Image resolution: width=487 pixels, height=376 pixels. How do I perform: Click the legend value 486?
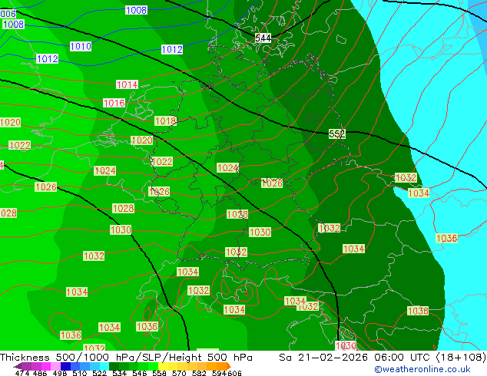pos(40,373)
